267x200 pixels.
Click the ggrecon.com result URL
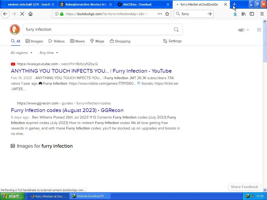point(64,103)
